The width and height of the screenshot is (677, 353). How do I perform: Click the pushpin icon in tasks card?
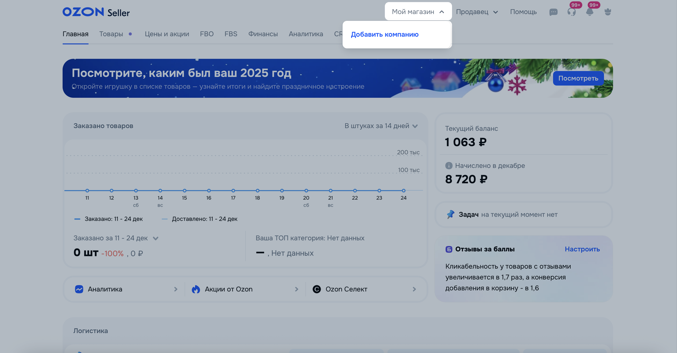[x=450, y=215]
